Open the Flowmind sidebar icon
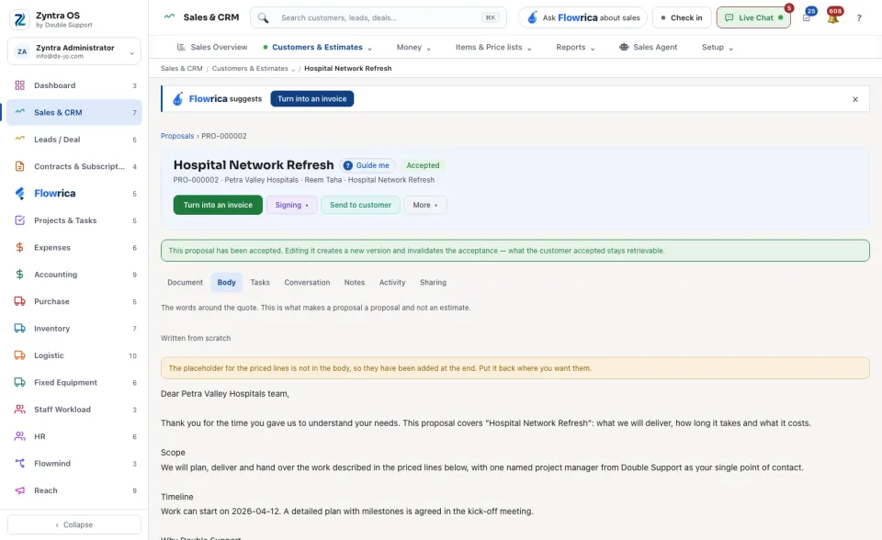 click(x=19, y=464)
